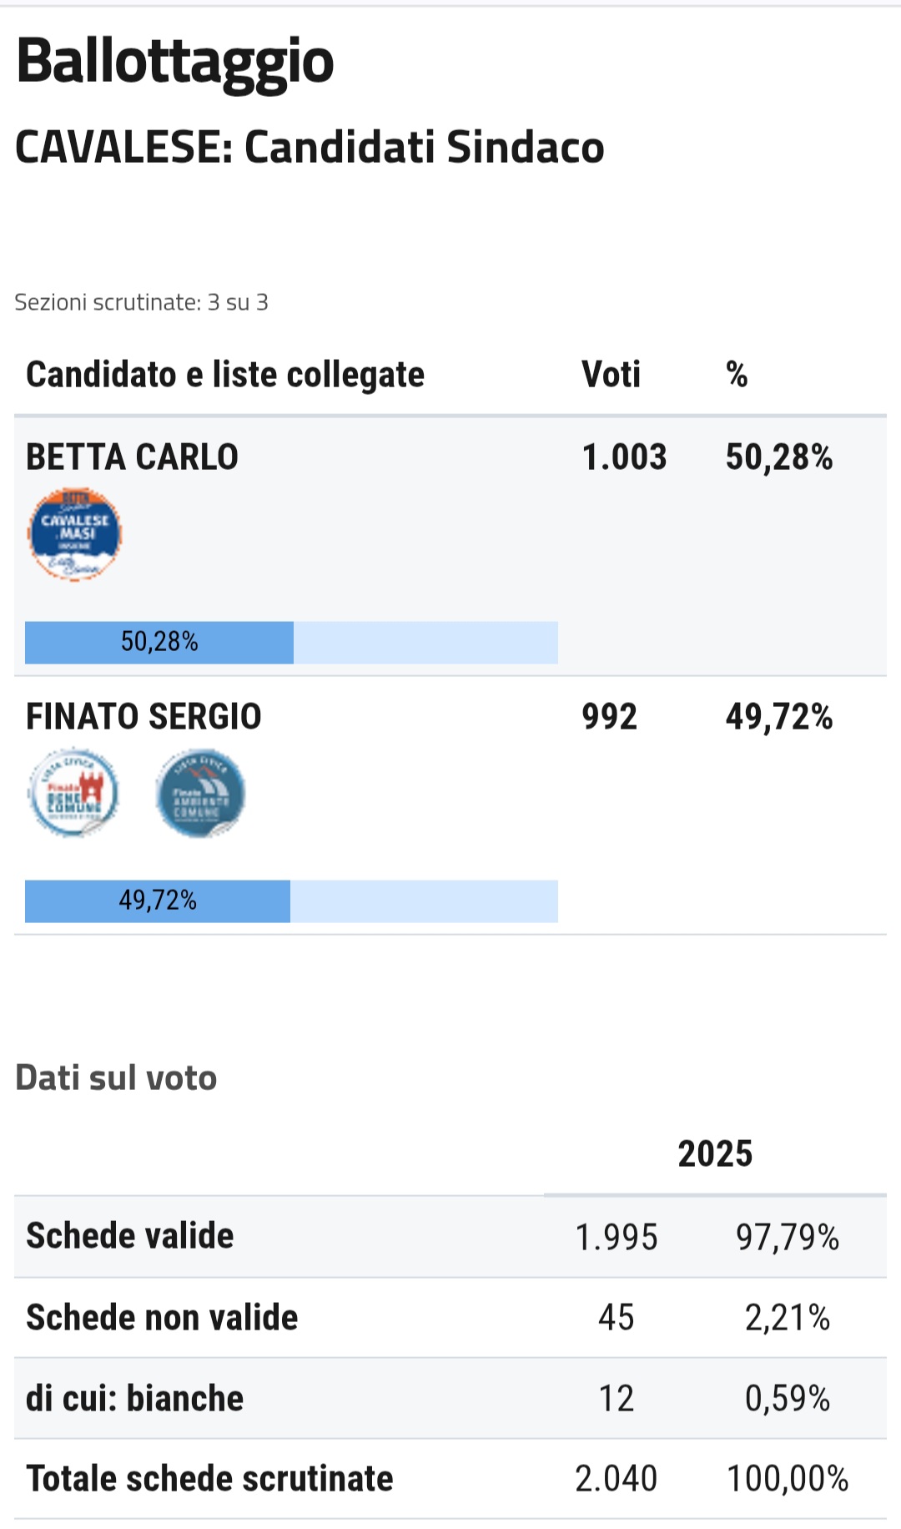
Task: Click the Candidato e liste collegate header
Action: tap(225, 375)
